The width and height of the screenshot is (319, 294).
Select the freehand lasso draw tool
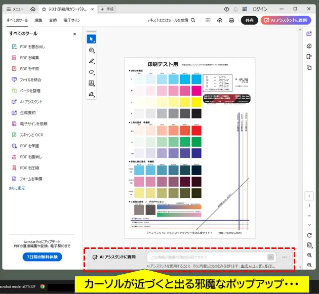[91, 72]
